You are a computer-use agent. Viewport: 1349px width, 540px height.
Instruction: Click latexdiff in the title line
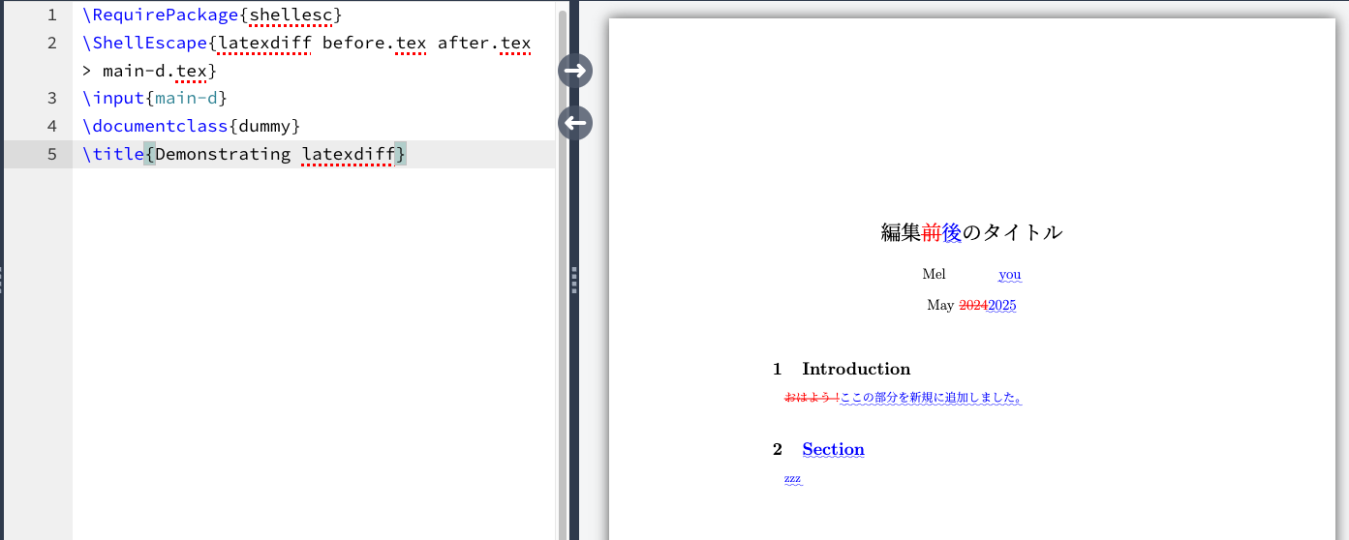349,154
